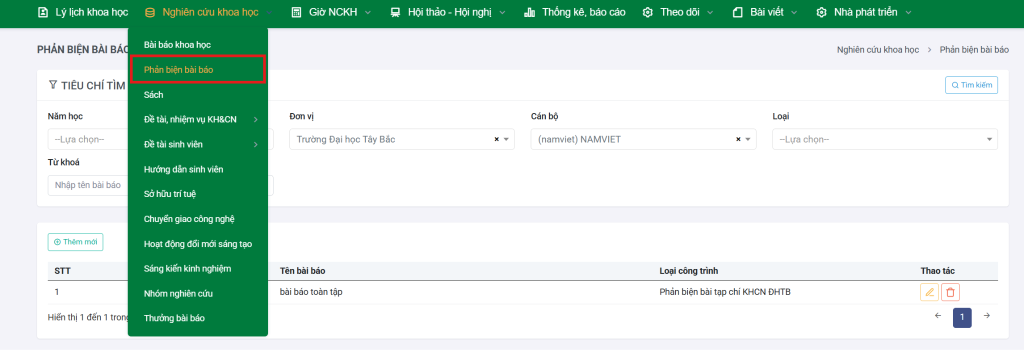Viewport: 1024px width, 350px height.
Task: Click the Tên bài báo column header
Action: point(302,271)
